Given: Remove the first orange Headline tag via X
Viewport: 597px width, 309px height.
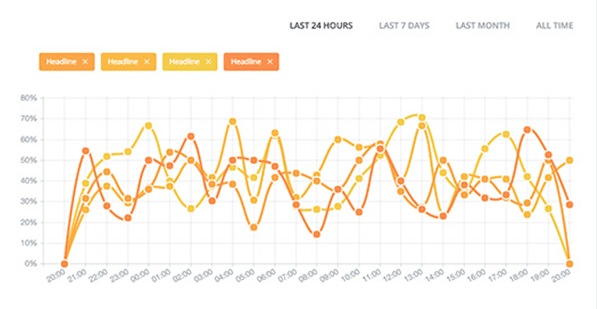Looking at the screenshot, I should [85, 62].
